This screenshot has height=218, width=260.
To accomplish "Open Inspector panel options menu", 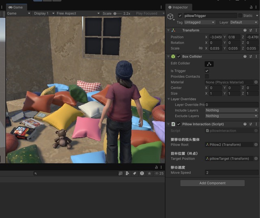I will point(256,7).
